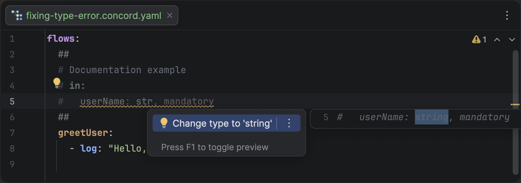Click the lightbulb icon in intention popup
The height and width of the screenshot is (183, 521).
coord(164,123)
